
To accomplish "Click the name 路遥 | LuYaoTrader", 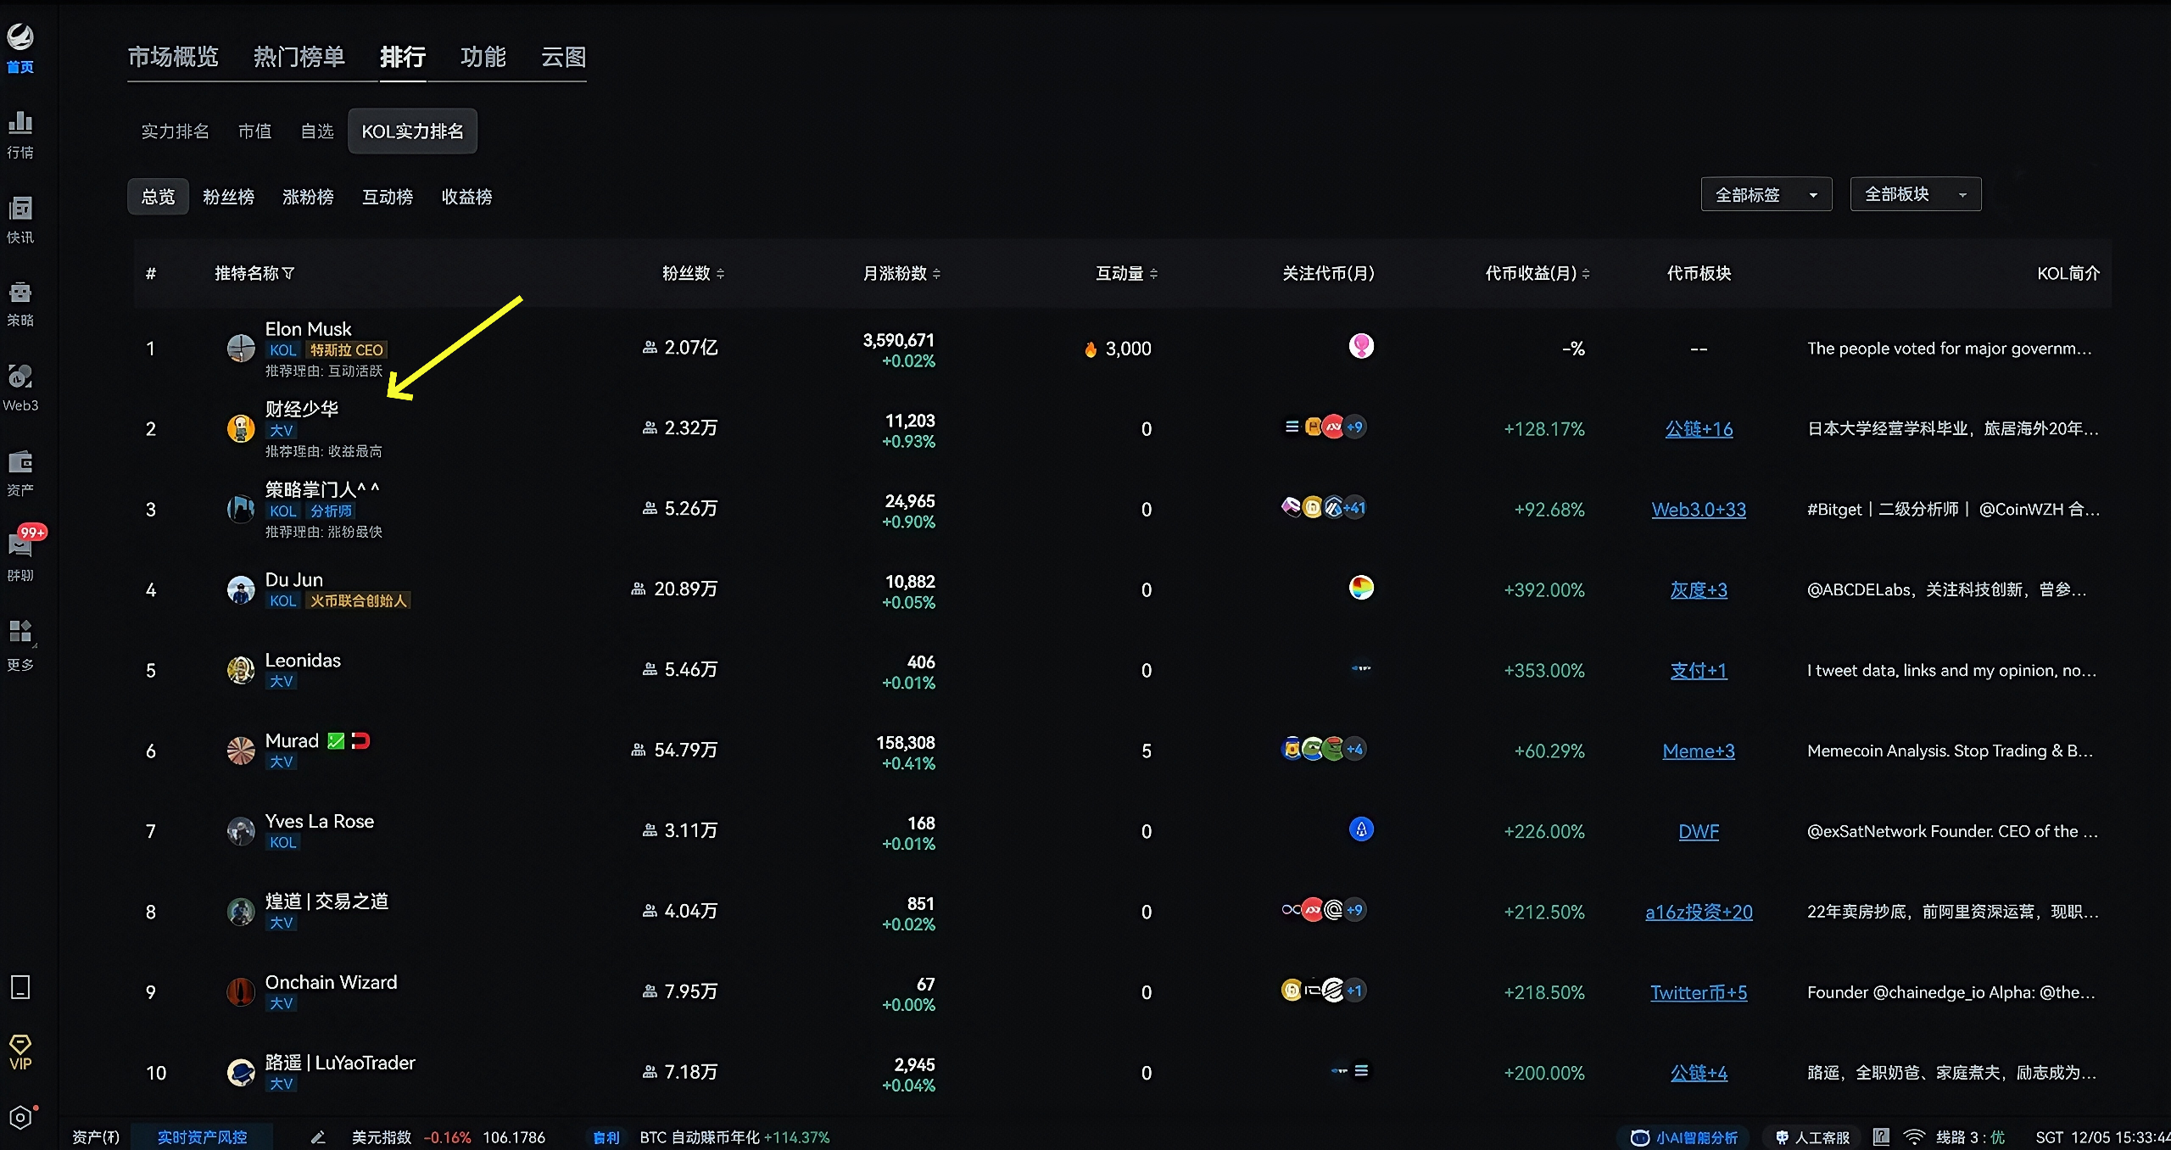I will (340, 1063).
